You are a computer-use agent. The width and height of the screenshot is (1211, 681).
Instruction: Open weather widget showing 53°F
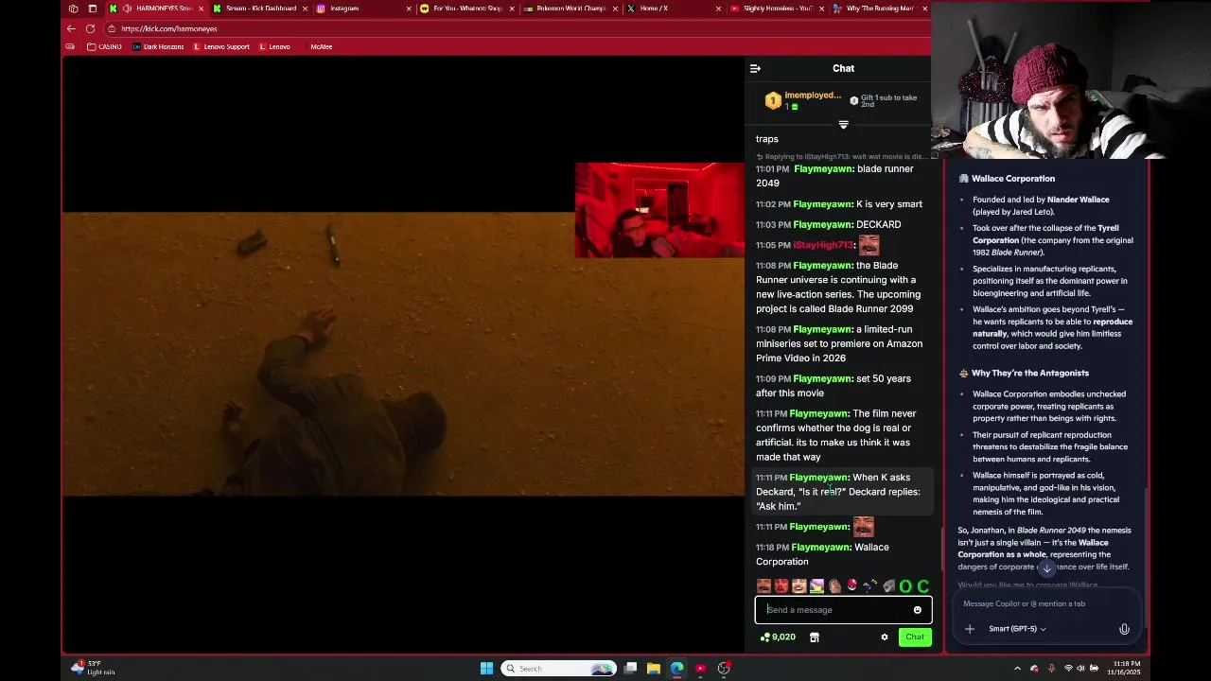click(x=95, y=668)
